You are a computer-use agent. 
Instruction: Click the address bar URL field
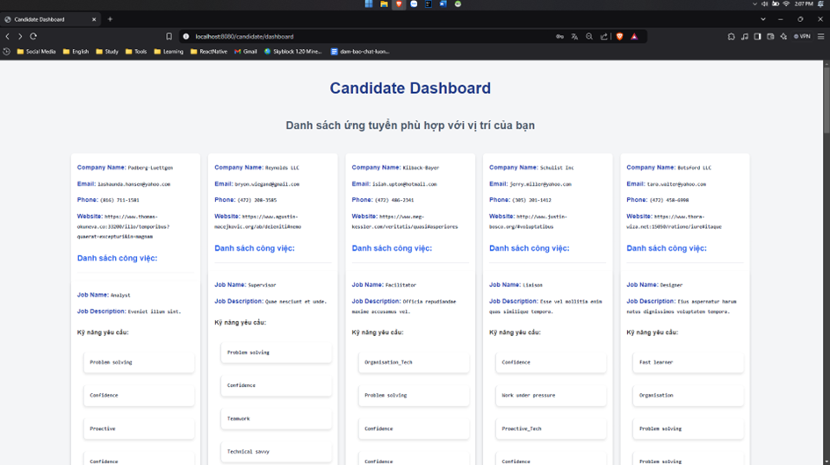[x=371, y=37]
